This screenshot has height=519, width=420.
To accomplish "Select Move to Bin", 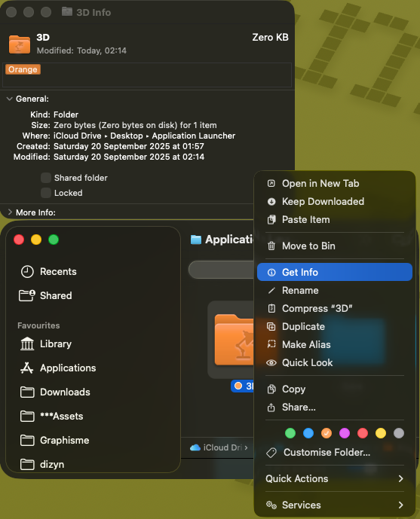I will pos(335,246).
